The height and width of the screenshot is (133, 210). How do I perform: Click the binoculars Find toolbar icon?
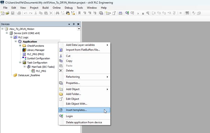58,13
